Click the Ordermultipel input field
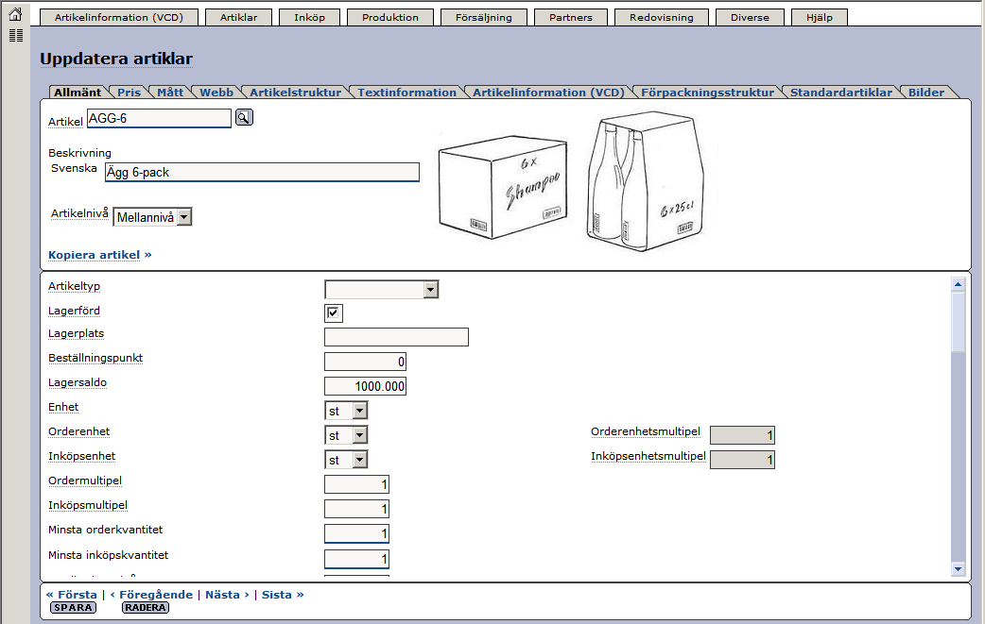This screenshot has height=624, width=985. click(x=356, y=484)
